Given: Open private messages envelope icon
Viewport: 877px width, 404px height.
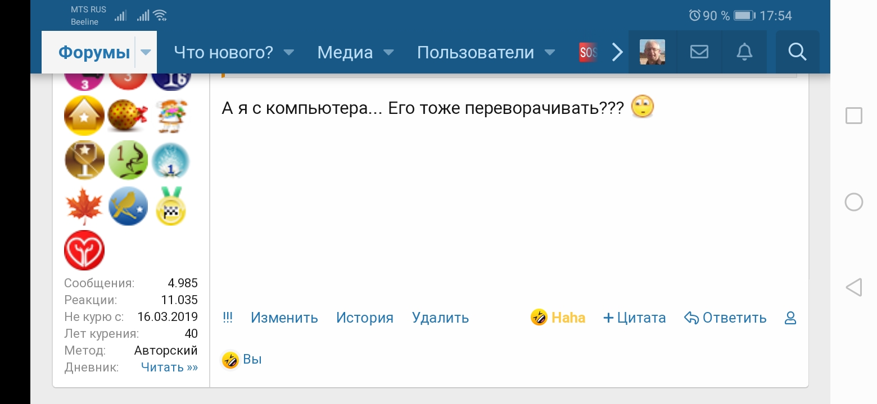Looking at the screenshot, I should [699, 52].
